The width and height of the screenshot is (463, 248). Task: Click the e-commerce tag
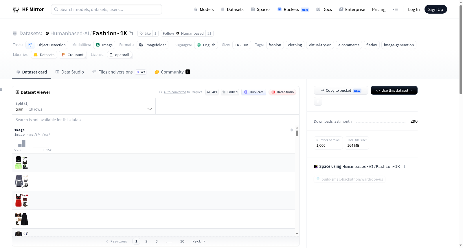click(x=349, y=45)
